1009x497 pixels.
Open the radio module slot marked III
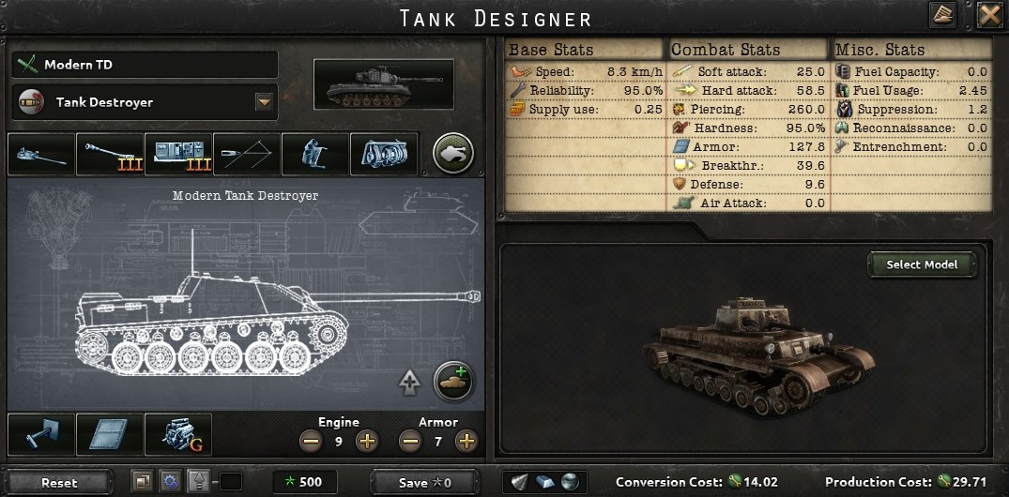click(x=178, y=155)
